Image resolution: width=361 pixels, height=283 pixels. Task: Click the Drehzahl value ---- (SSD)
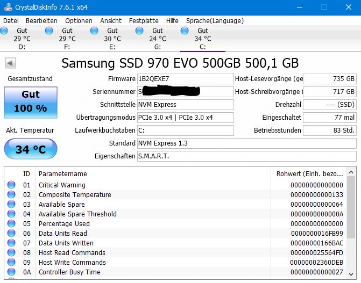click(x=330, y=105)
